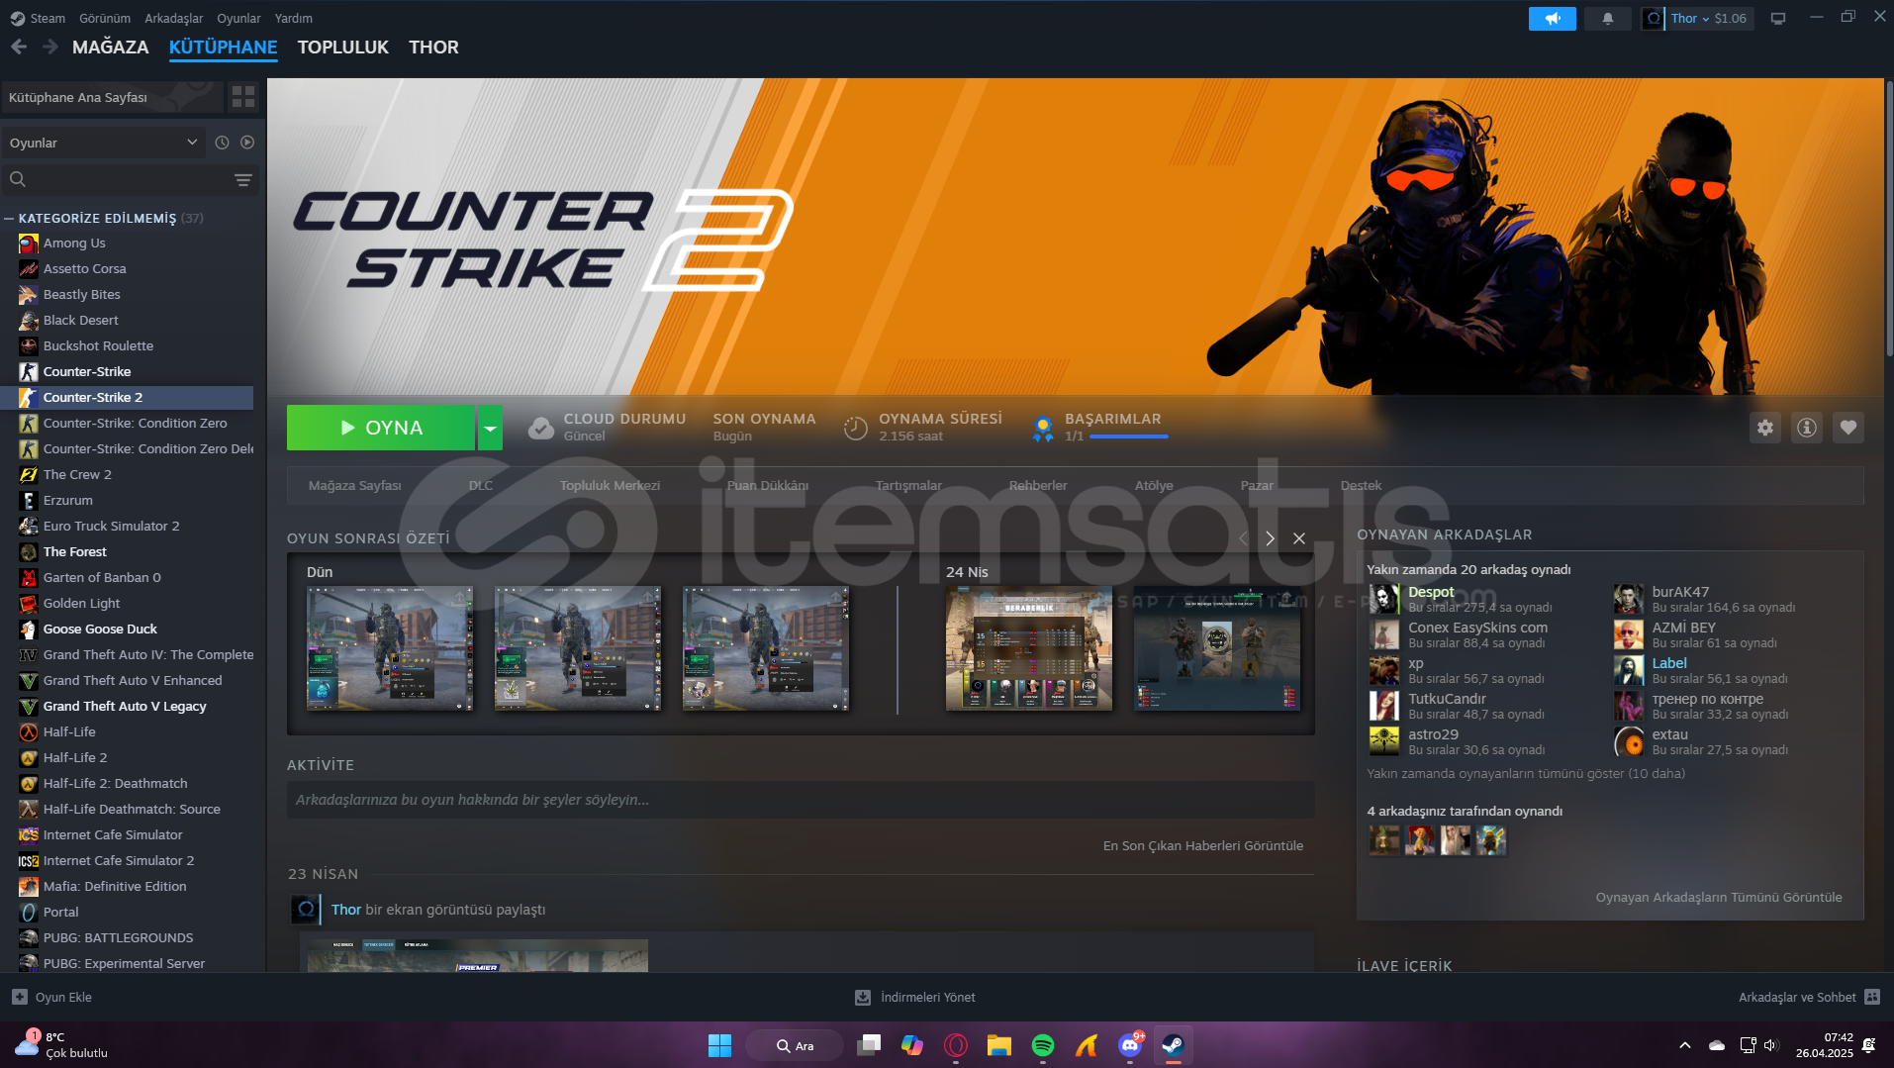Click the activity comment input box

801,800
